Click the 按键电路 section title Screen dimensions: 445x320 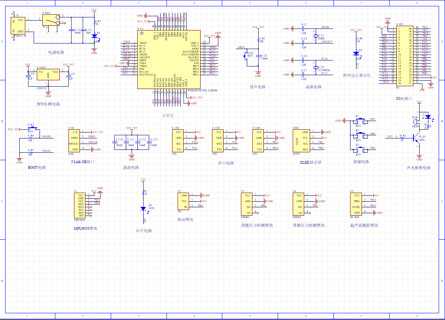tap(361, 162)
